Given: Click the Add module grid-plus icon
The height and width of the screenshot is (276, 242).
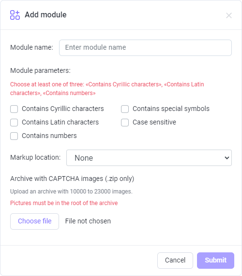Looking at the screenshot, I should 15,15.
